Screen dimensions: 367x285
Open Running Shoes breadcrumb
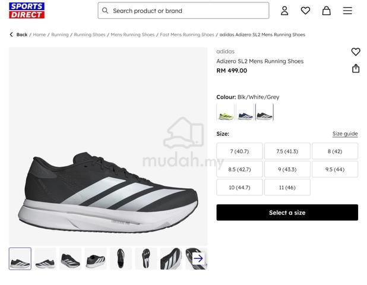[x=90, y=34]
